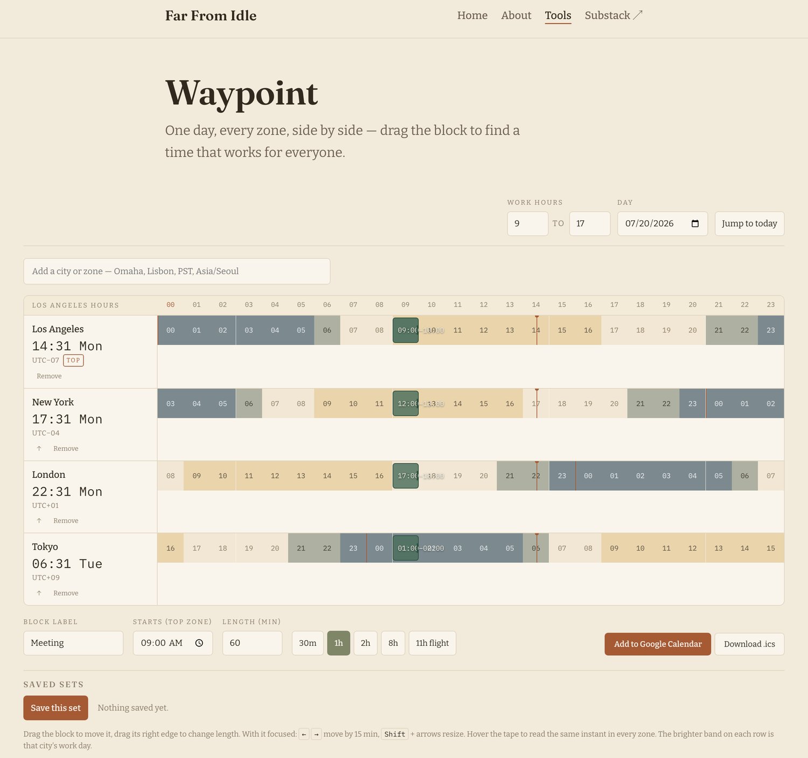Open Substack external link
The height and width of the screenshot is (758, 808).
614,15
